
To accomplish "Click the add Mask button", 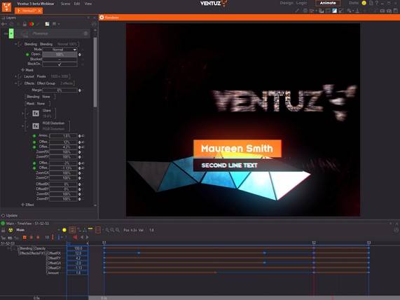I will tap(27, 70).
